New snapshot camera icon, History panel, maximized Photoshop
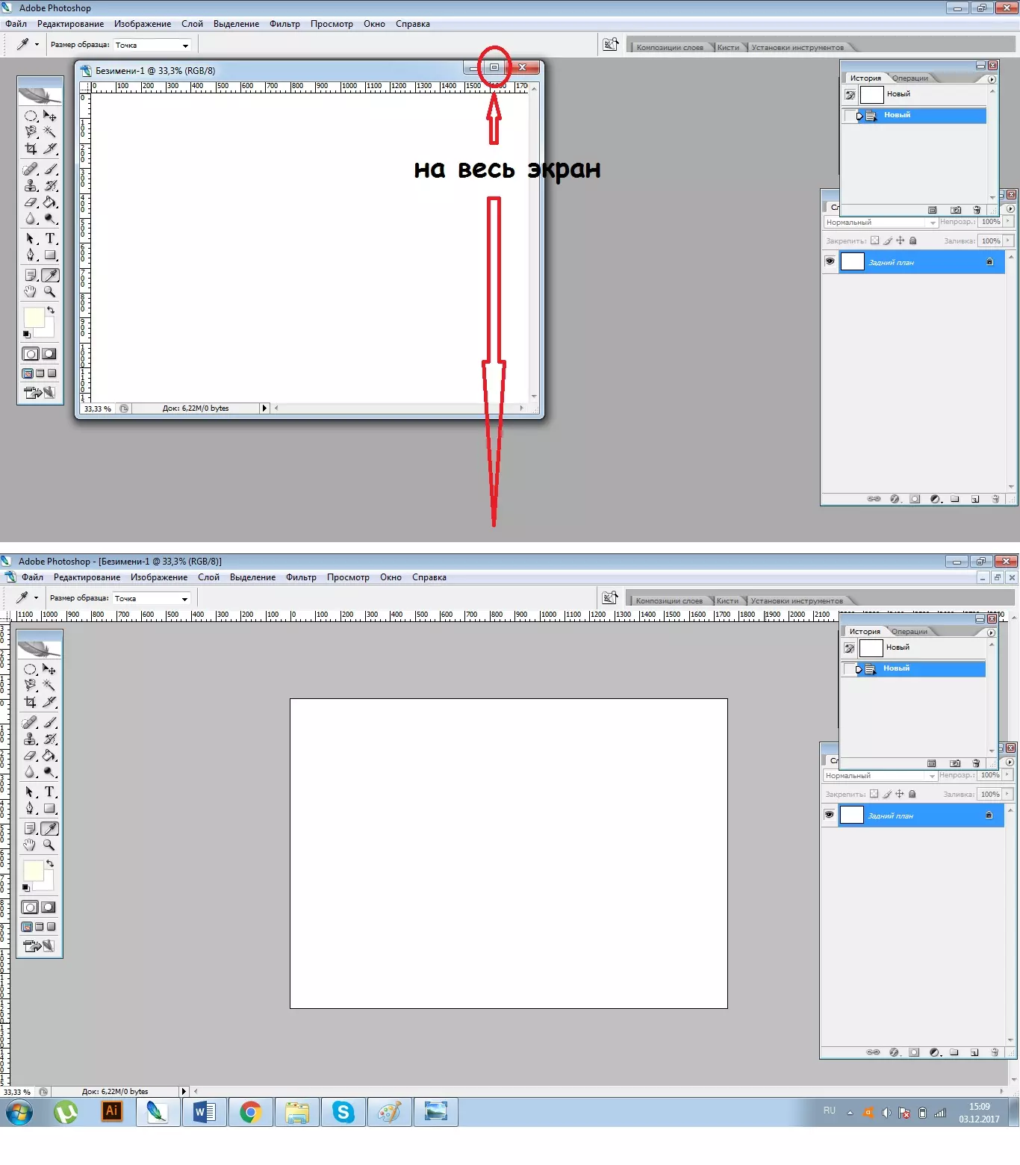 954,763
